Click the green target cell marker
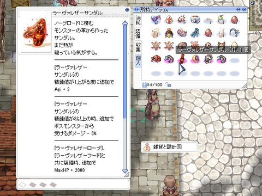This screenshot has height=196, width=262. point(138,115)
